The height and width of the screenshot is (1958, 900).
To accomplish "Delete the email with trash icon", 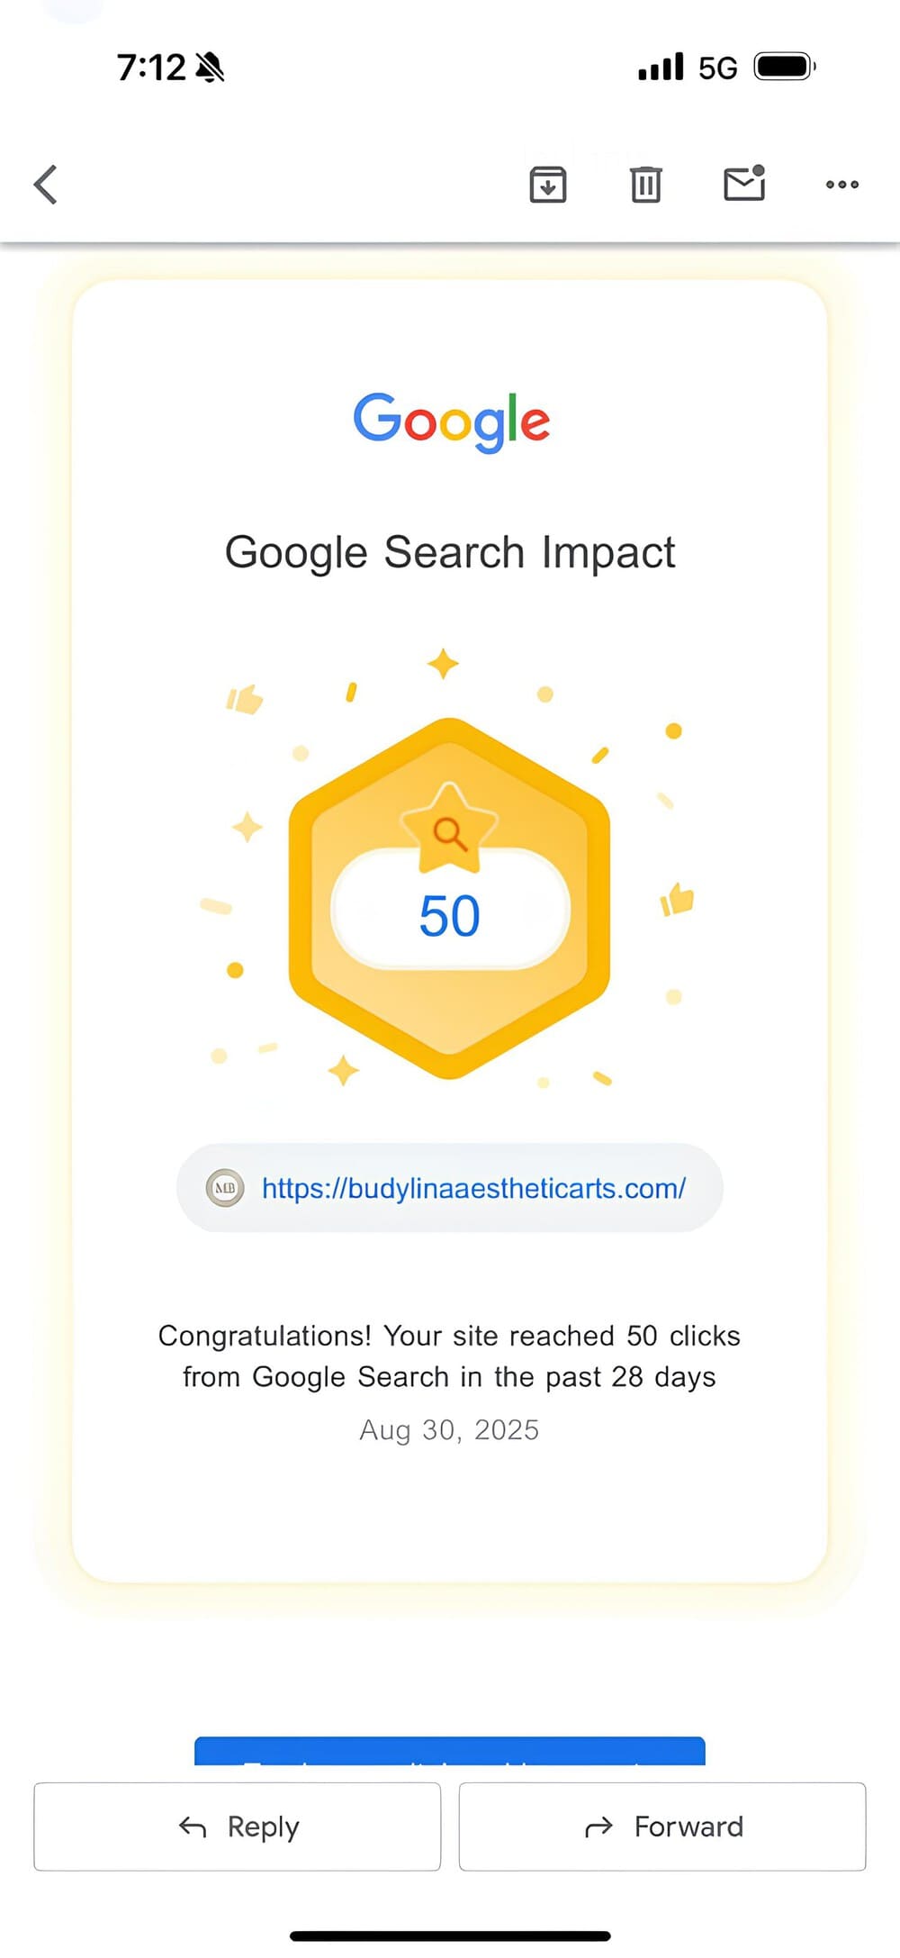I will 645,185.
